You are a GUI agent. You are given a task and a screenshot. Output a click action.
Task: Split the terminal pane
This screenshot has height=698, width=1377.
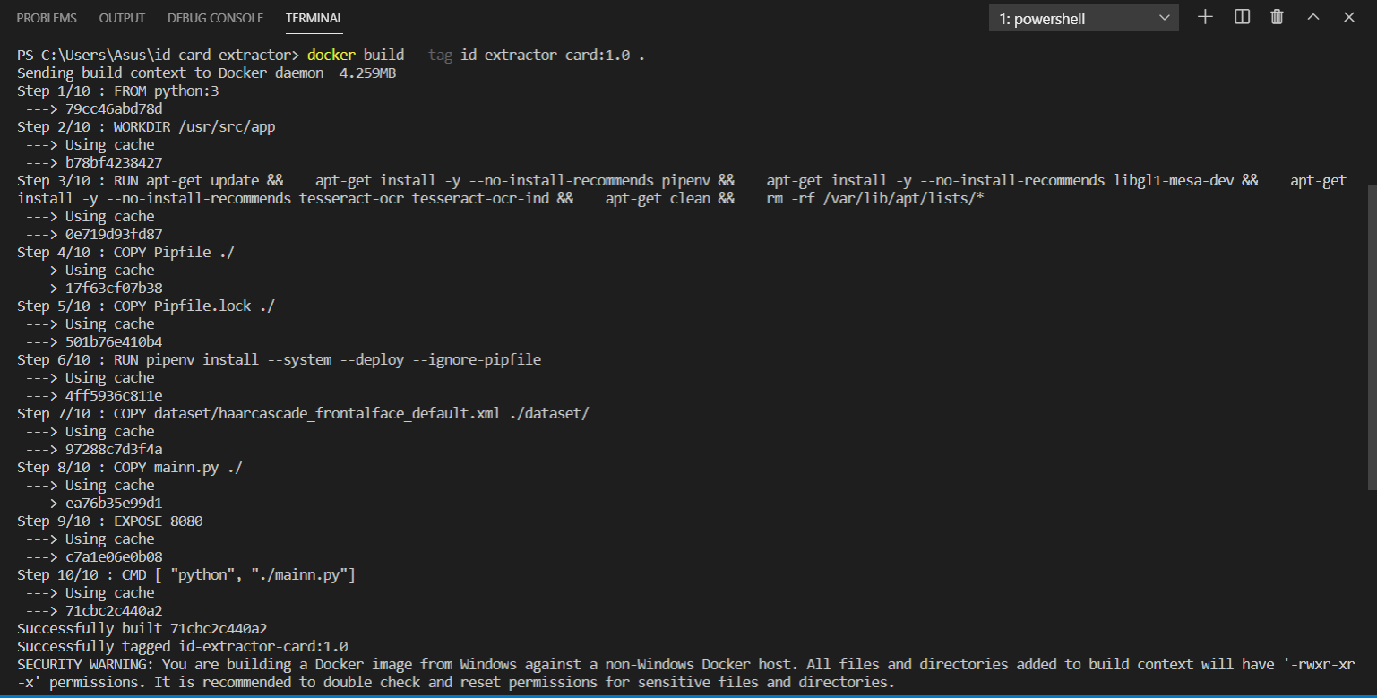click(1241, 16)
